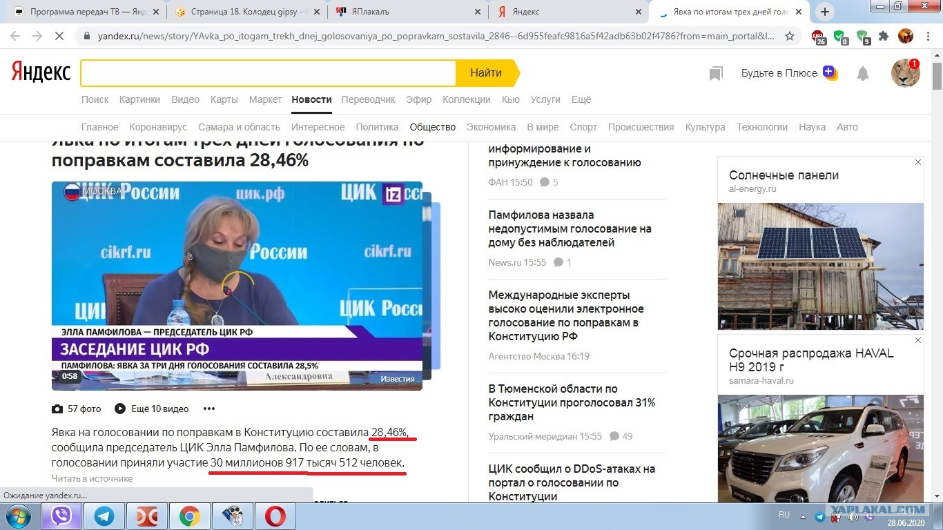The height and width of the screenshot is (530, 943).
Task: Switch the RU keyboard language indicator
Action: [784, 515]
